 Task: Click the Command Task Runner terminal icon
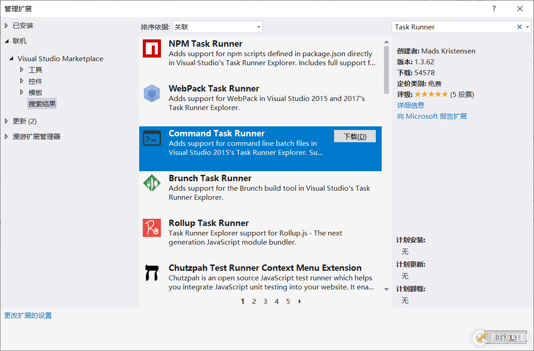[152, 138]
